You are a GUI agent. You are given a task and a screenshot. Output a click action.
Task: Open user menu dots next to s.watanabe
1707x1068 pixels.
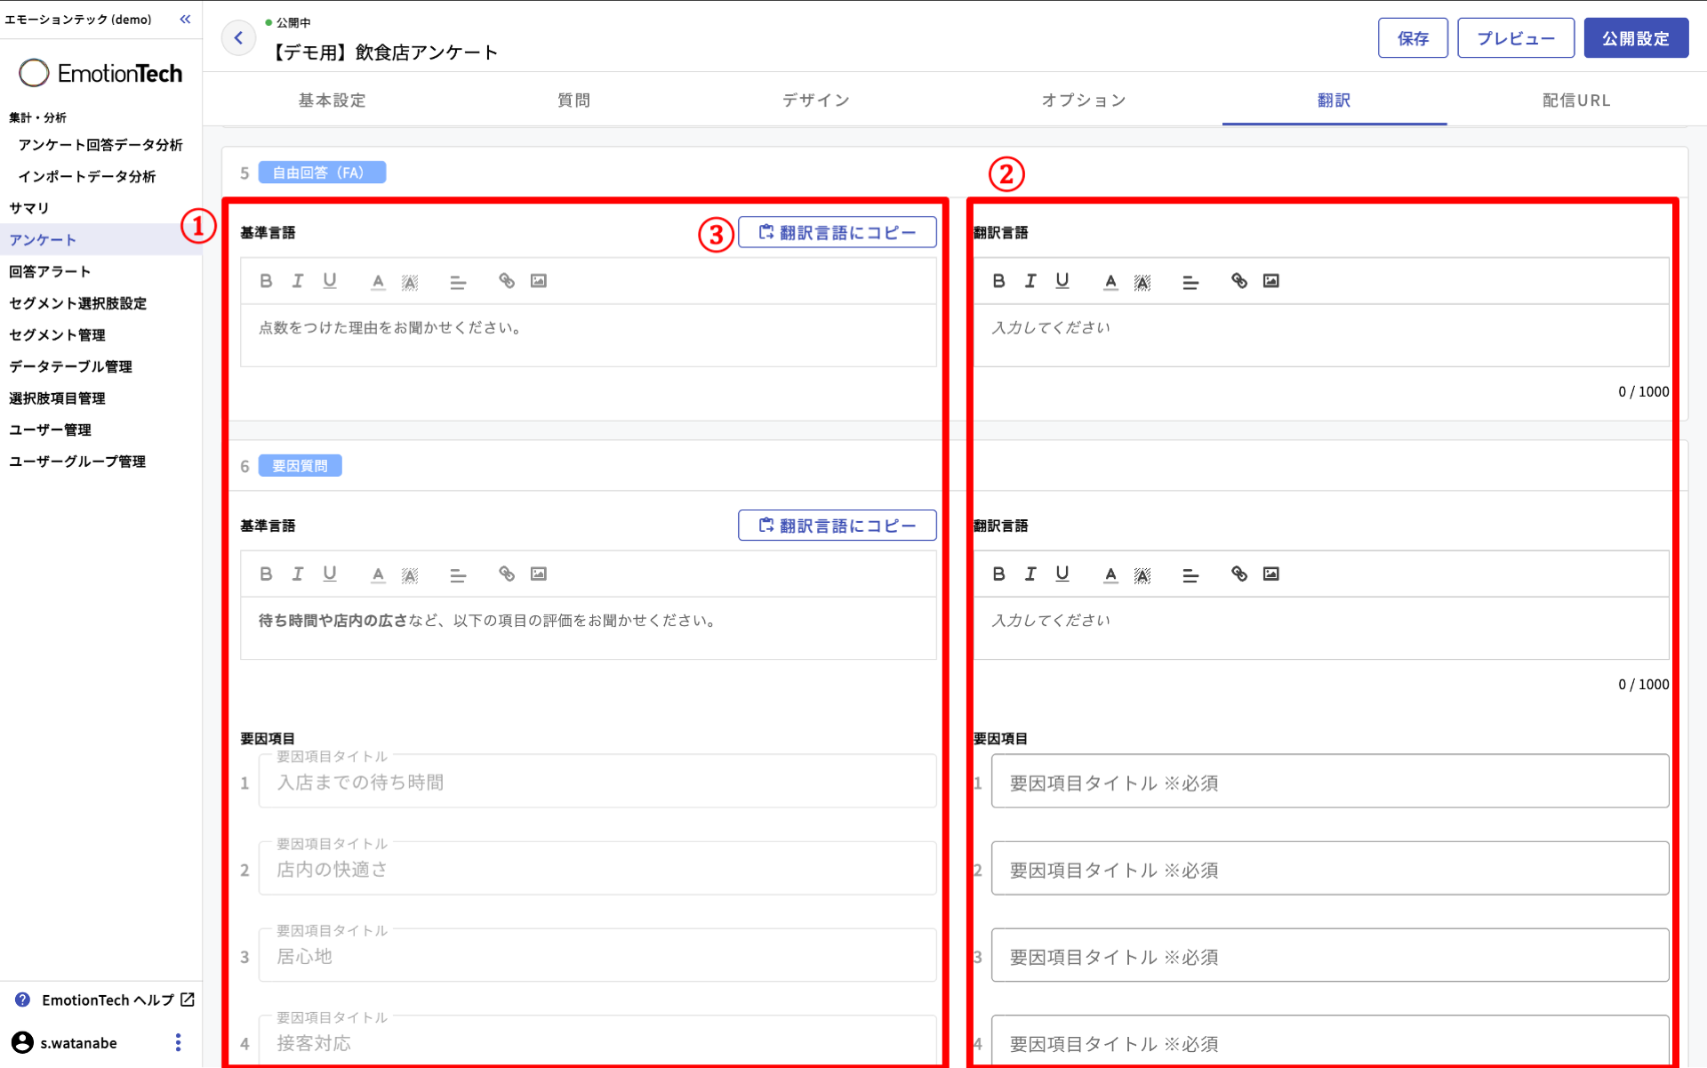178,1042
